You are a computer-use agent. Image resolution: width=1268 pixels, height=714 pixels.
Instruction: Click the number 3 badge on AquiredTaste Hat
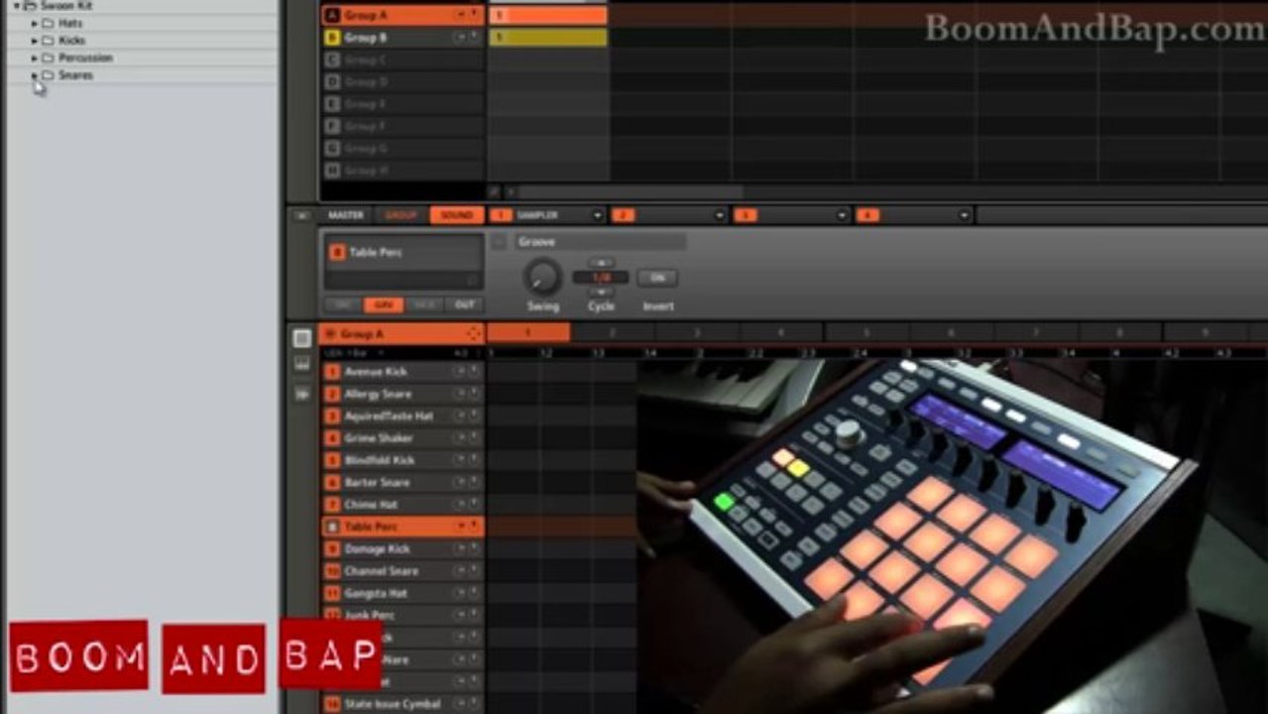[333, 416]
